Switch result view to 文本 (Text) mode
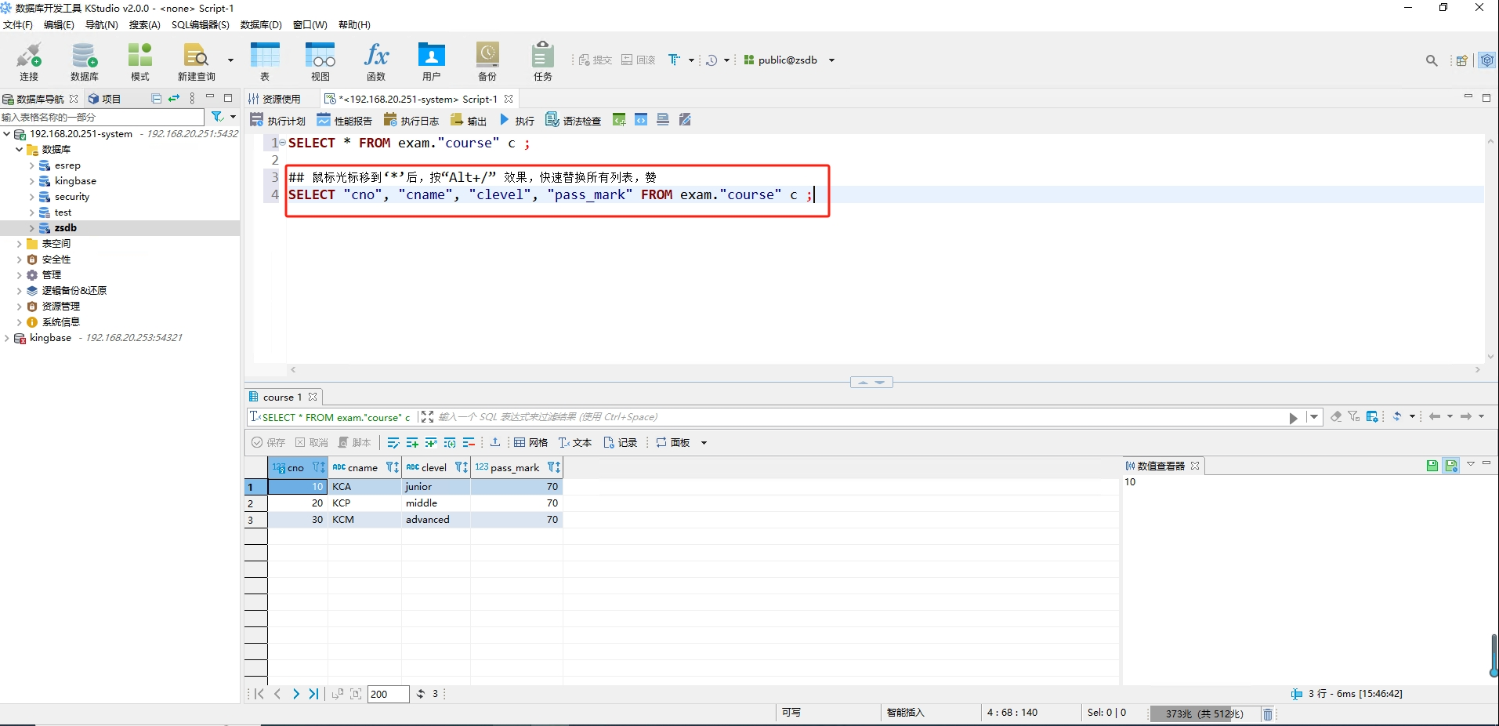 [x=574, y=443]
